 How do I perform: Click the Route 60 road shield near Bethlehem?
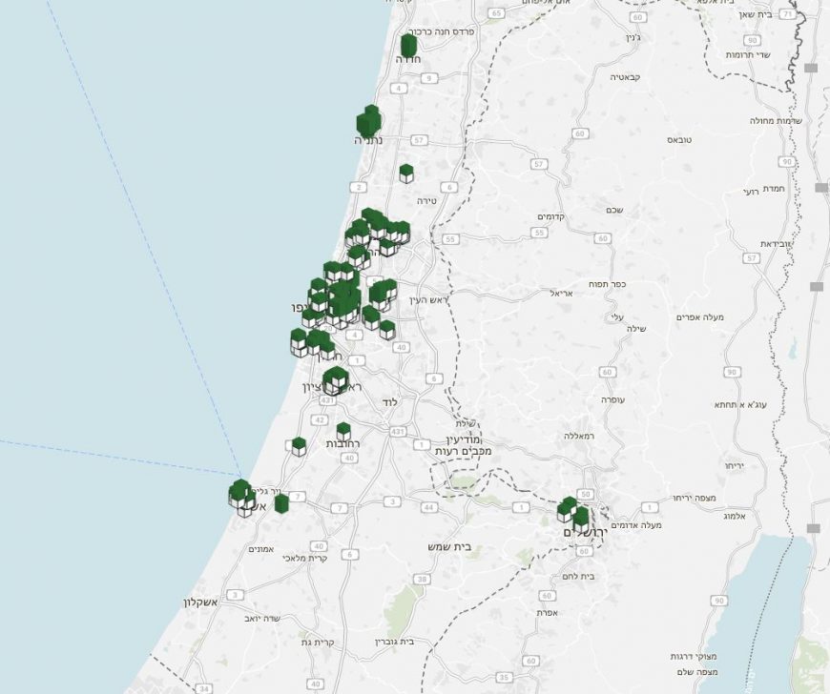[x=585, y=550]
